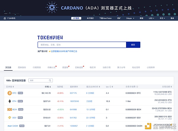
Task: Open the BCH explorer link
Action: 15,109
